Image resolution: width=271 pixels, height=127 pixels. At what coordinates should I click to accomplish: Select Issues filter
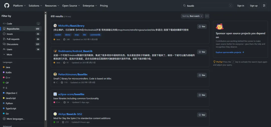point(22,34)
